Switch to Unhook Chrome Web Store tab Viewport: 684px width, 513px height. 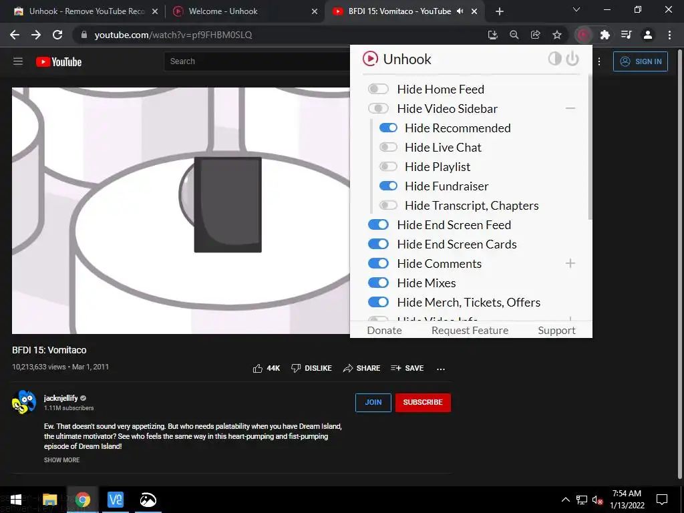[86, 11]
